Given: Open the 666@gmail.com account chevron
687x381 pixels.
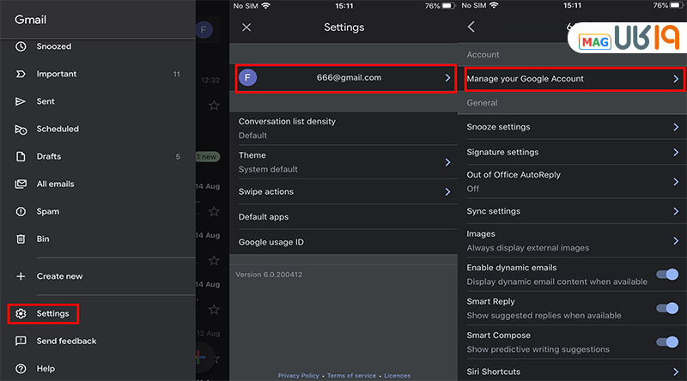Looking at the screenshot, I should click(447, 78).
